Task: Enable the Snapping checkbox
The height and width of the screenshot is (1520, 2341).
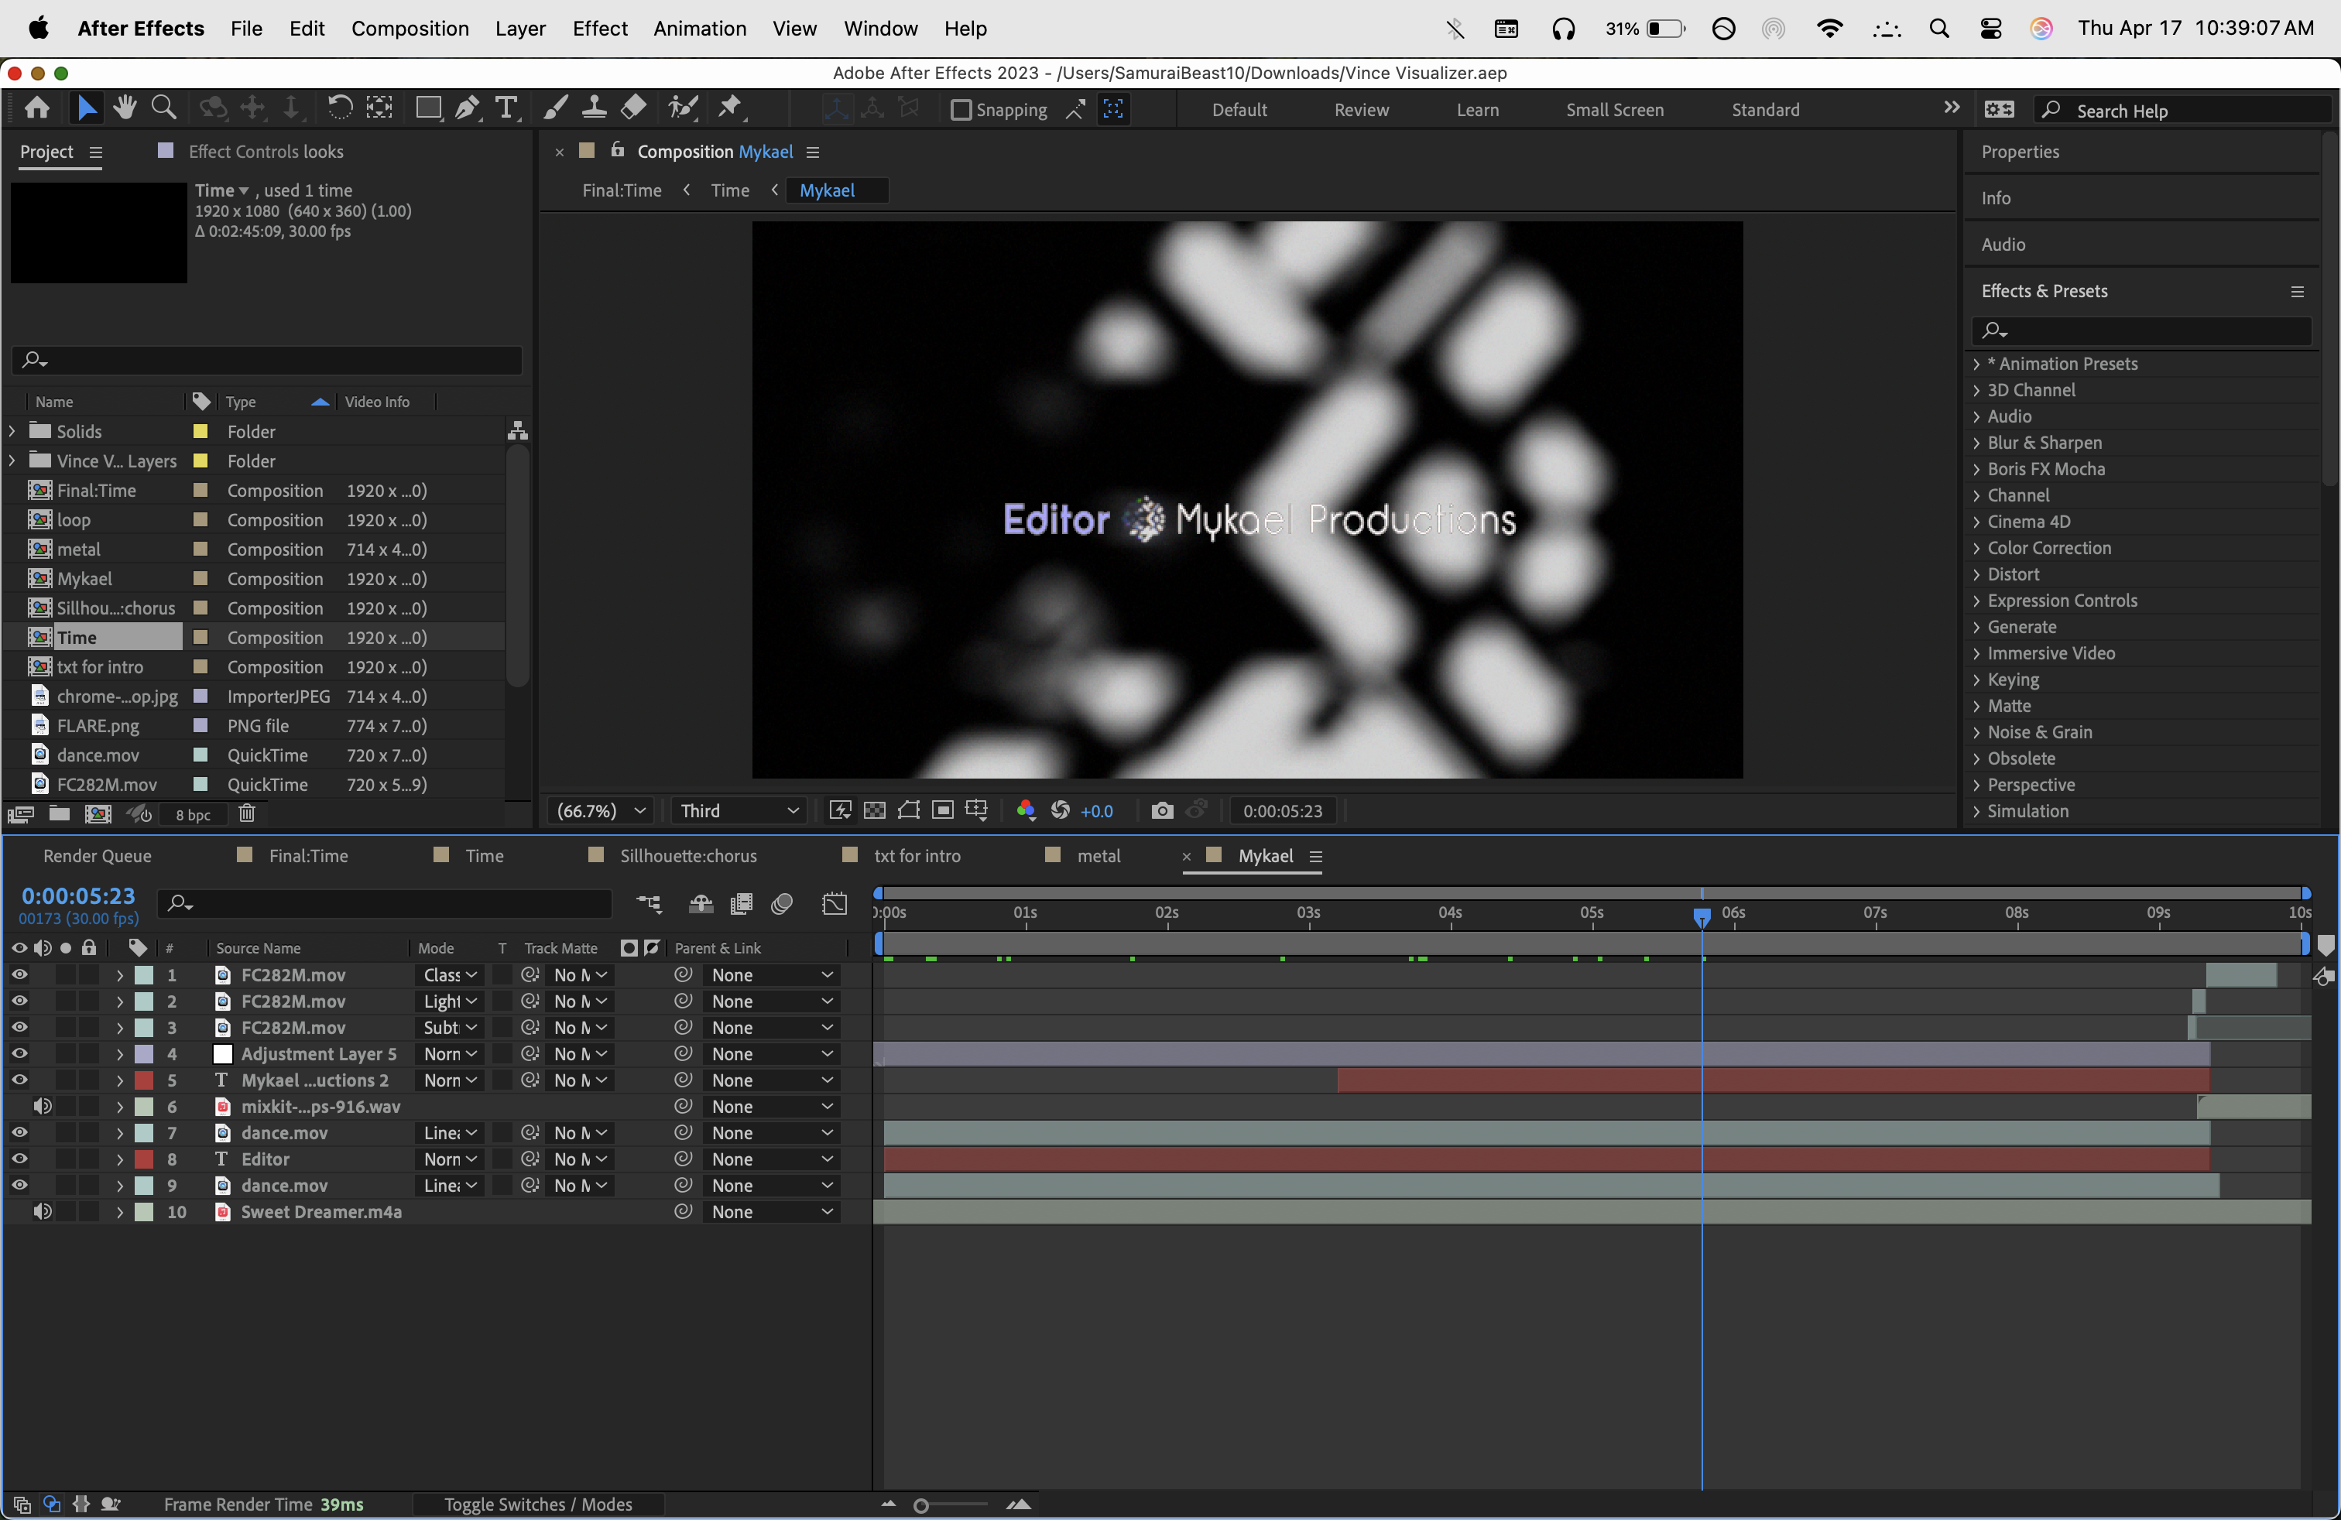Action: pyautogui.click(x=961, y=110)
